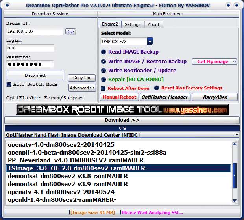Open OptiFlasher Manager
This screenshot has height=220, width=244.
[x=165, y=97]
